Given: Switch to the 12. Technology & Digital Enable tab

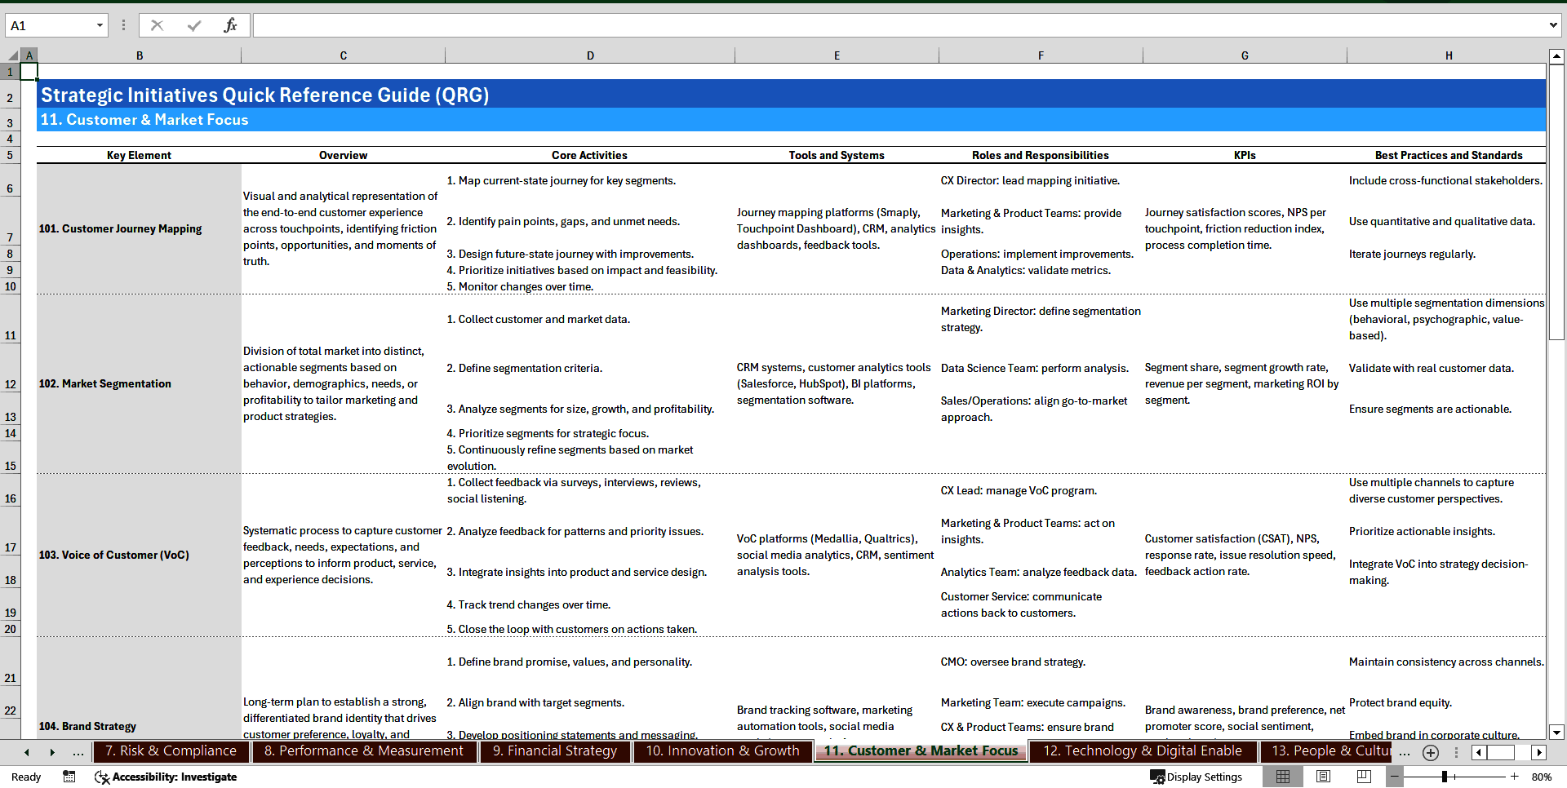Looking at the screenshot, I should pos(1142,751).
